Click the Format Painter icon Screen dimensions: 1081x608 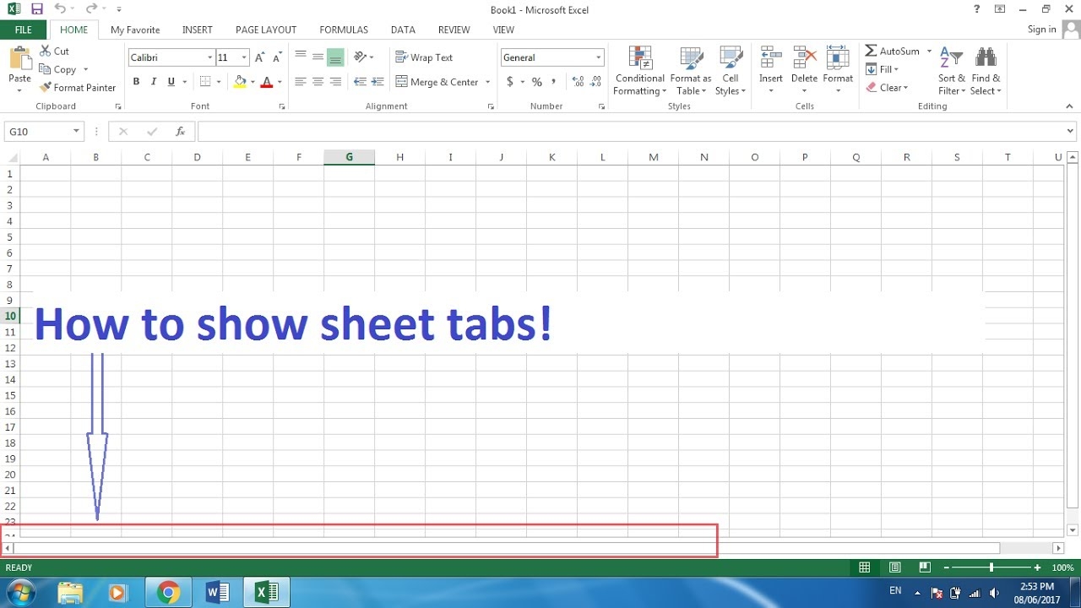point(46,88)
